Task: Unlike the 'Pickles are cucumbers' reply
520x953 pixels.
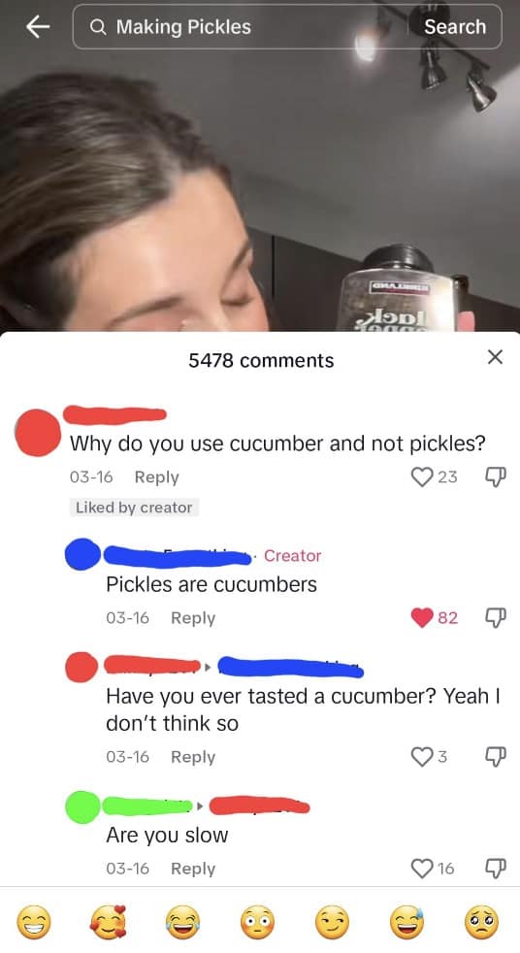Action: (422, 617)
